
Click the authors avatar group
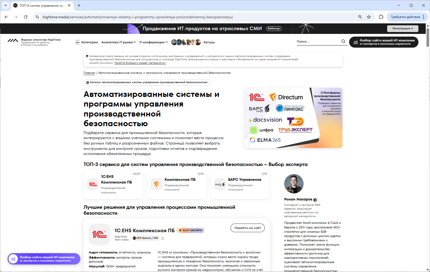[186, 42]
